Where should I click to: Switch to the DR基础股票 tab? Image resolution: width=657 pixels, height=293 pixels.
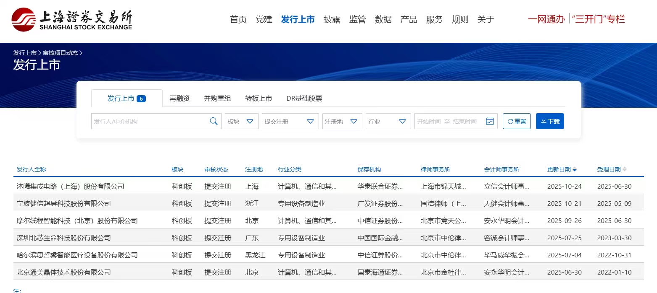click(304, 99)
